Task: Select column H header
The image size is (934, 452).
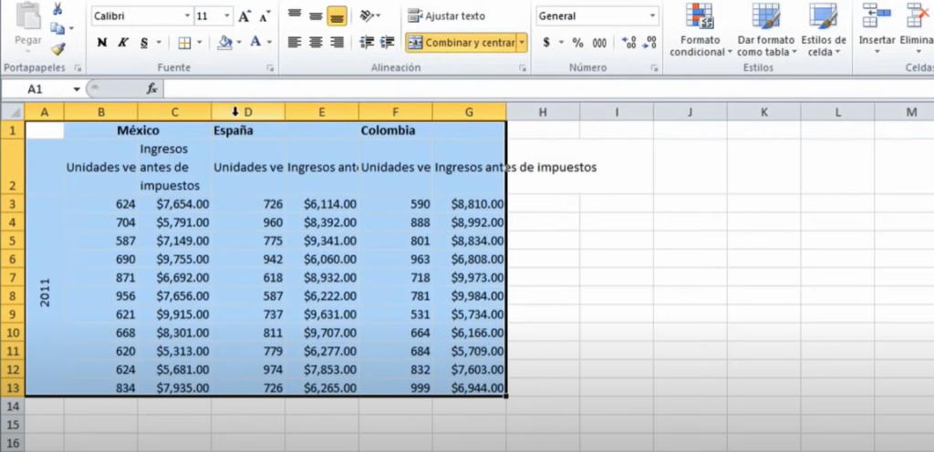Action: click(543, 112)
